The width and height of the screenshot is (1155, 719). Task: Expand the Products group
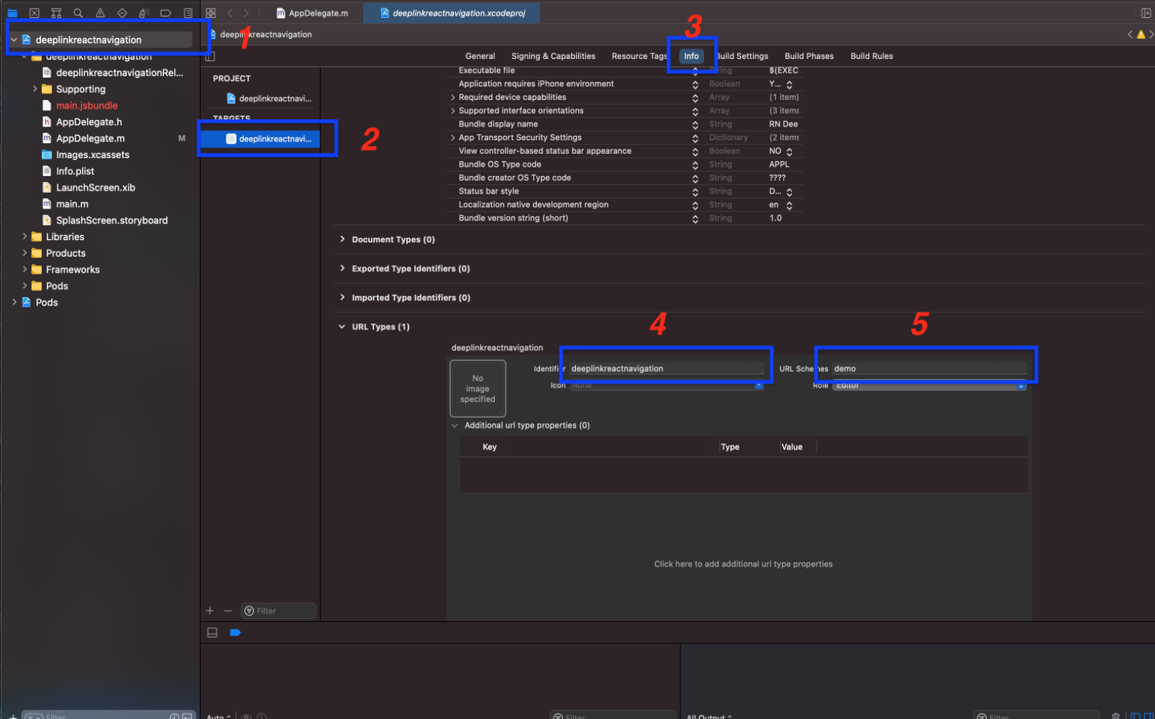[x=24, y=253]
